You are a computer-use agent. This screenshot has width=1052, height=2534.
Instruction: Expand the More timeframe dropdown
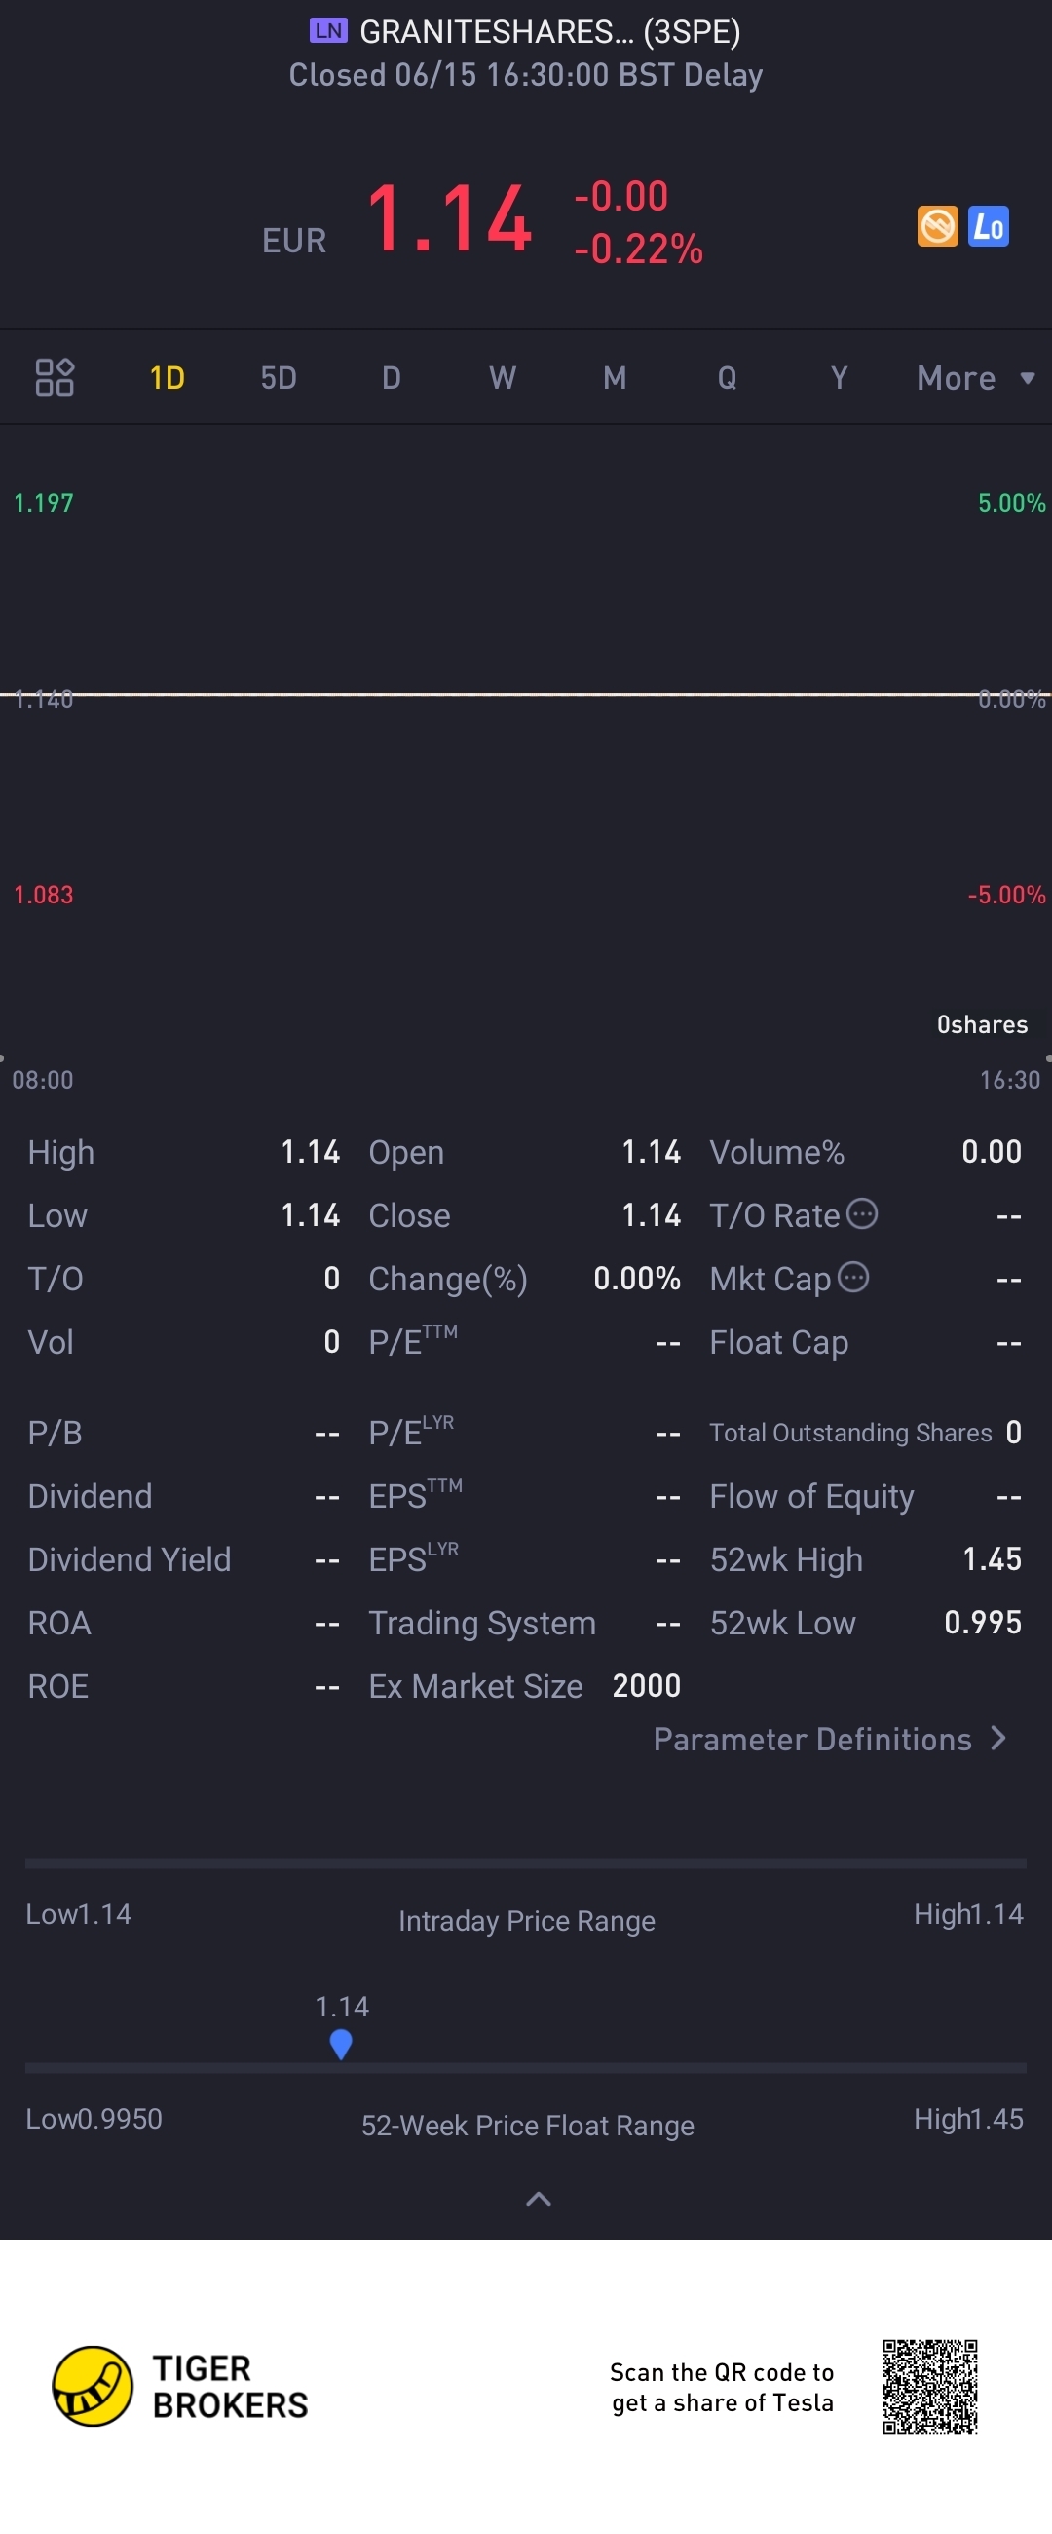975,378
